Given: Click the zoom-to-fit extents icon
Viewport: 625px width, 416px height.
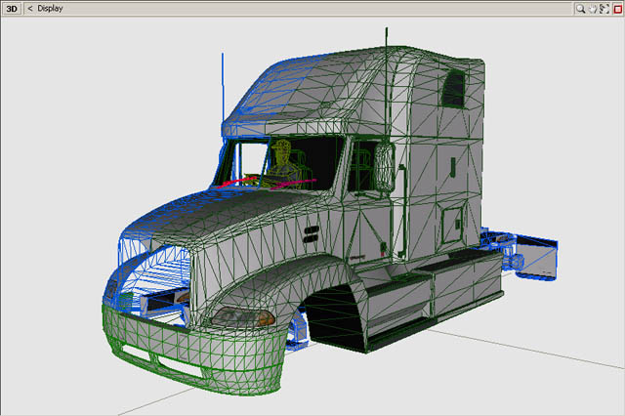Looking at the screenshot, I should click(x=605, y=9).
